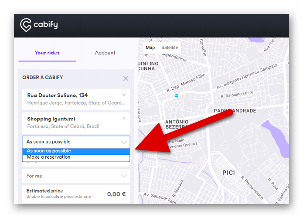The image size is (303, 218).
Task: Clear the Shopping Iguatemi destination
Action: click(x=124, y=118)
